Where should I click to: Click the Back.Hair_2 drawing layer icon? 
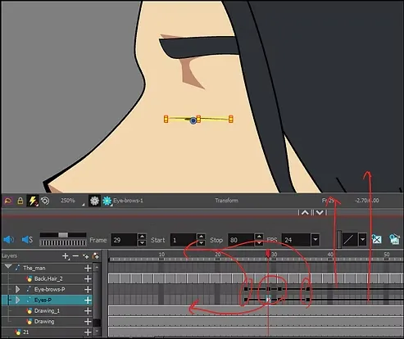click(x=30, y=278)
